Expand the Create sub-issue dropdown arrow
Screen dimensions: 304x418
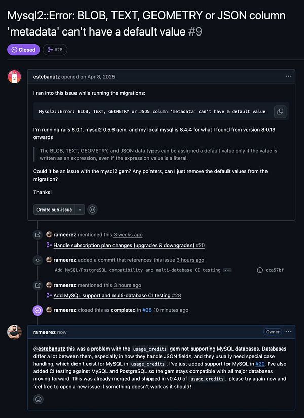[80, 209]
